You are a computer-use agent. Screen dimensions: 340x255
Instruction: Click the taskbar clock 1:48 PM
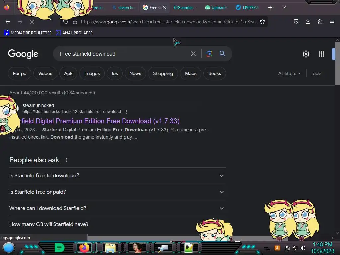click(322, 245)
